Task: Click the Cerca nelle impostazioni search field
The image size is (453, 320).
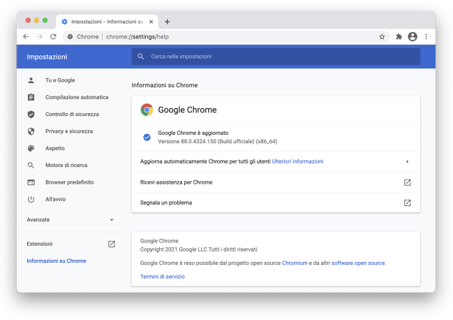Action: tap(276, 57)
